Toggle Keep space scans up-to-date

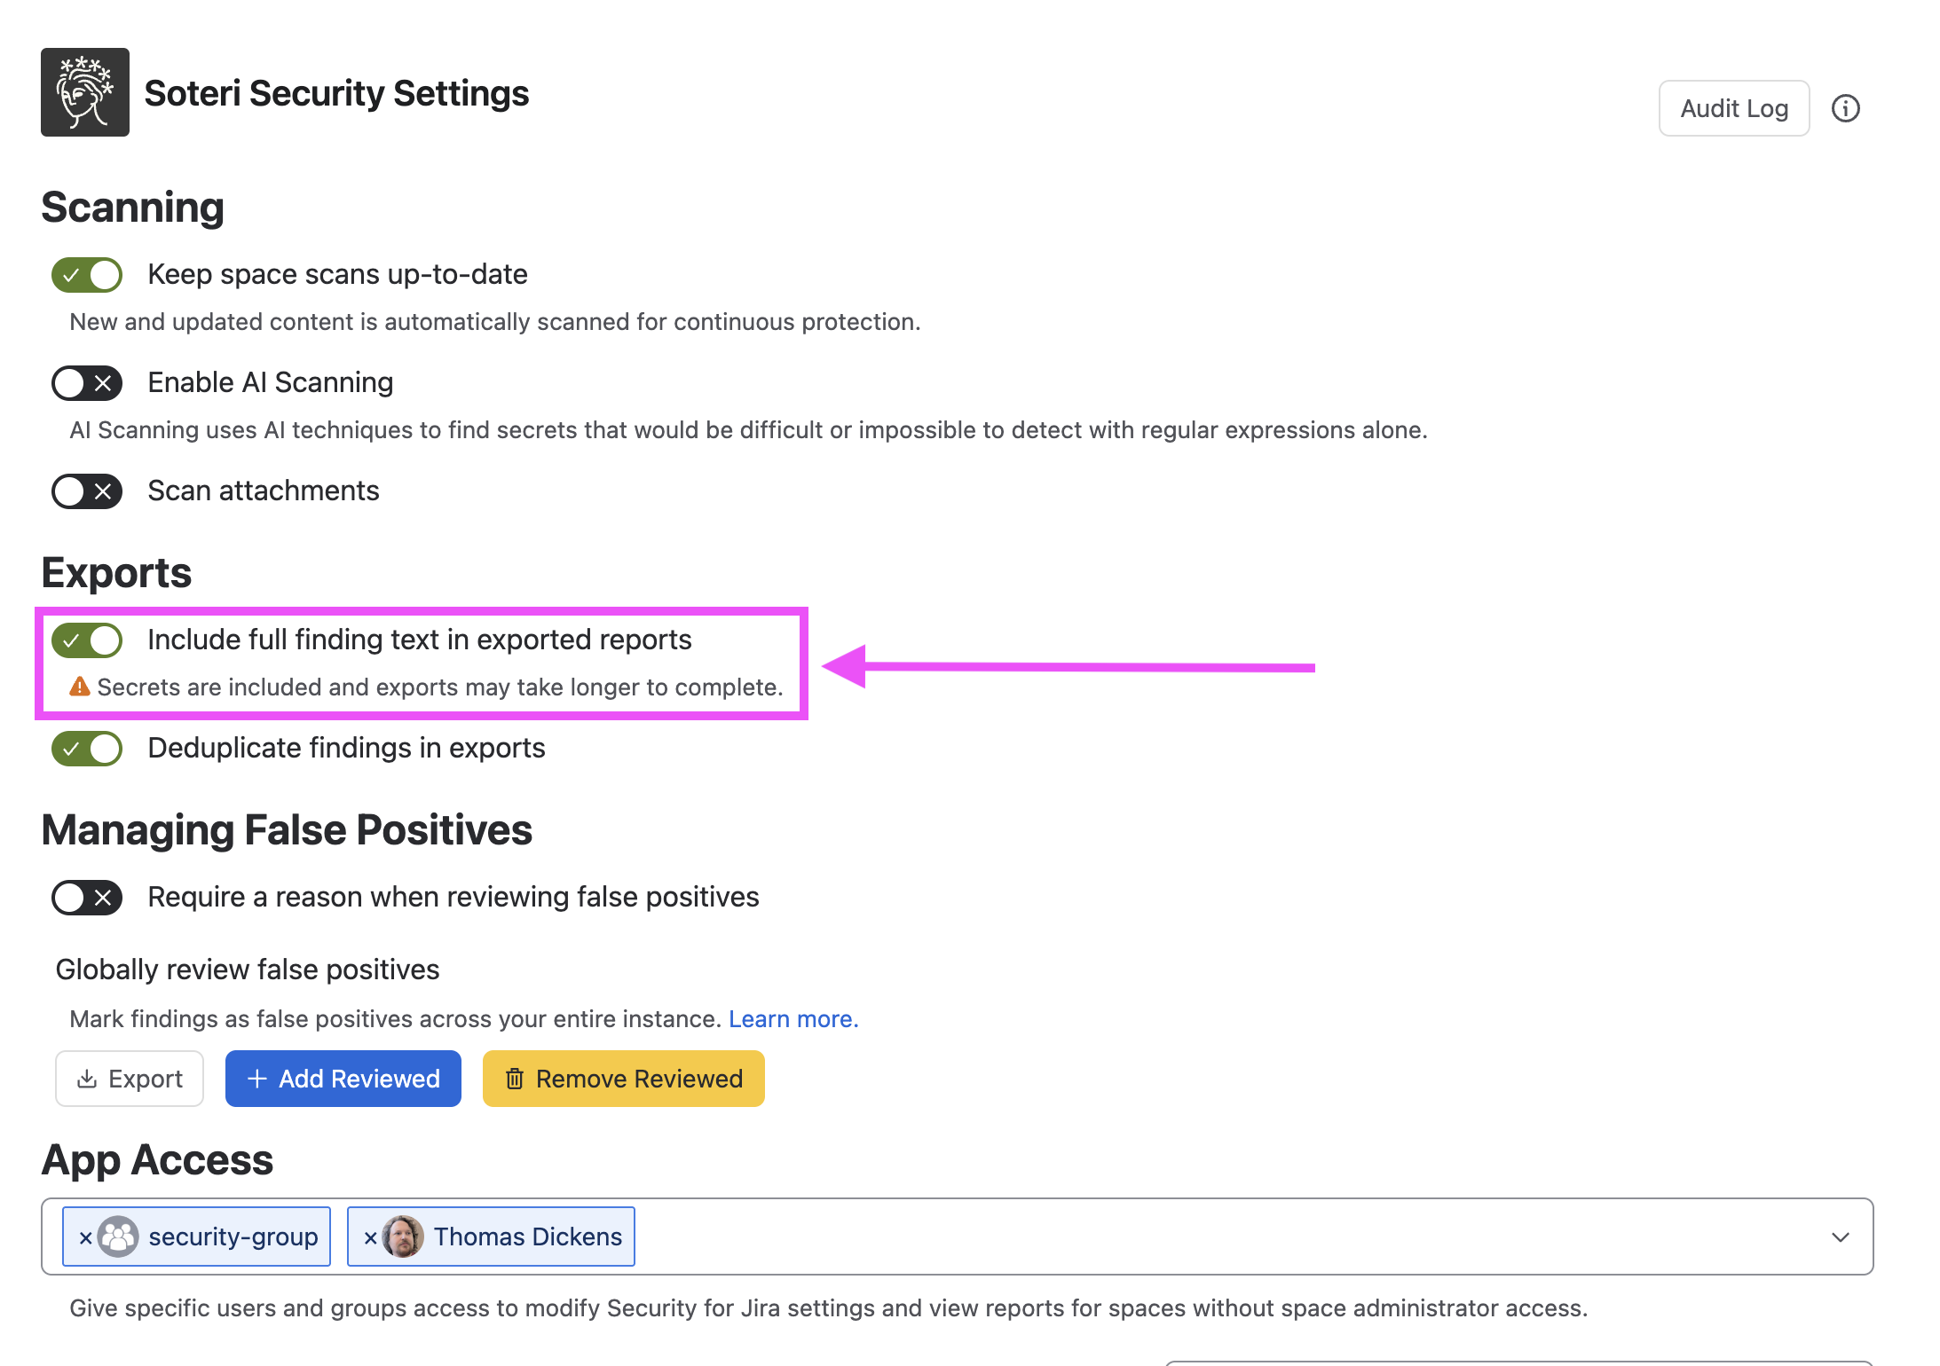pos(87,275)
